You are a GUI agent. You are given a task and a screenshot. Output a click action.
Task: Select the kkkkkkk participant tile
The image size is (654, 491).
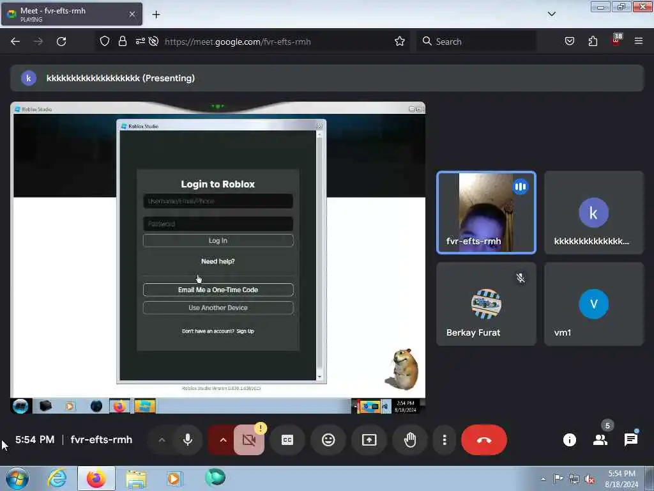pyautogui.click(x=594, y=212)
